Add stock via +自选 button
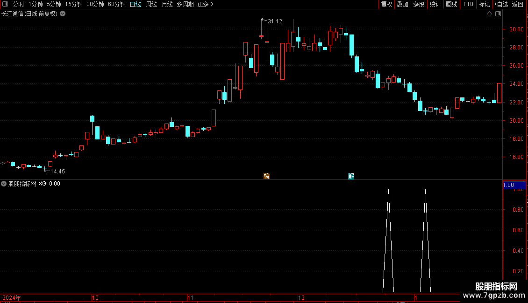The image size is (528, 303). (x=501, y=4)
